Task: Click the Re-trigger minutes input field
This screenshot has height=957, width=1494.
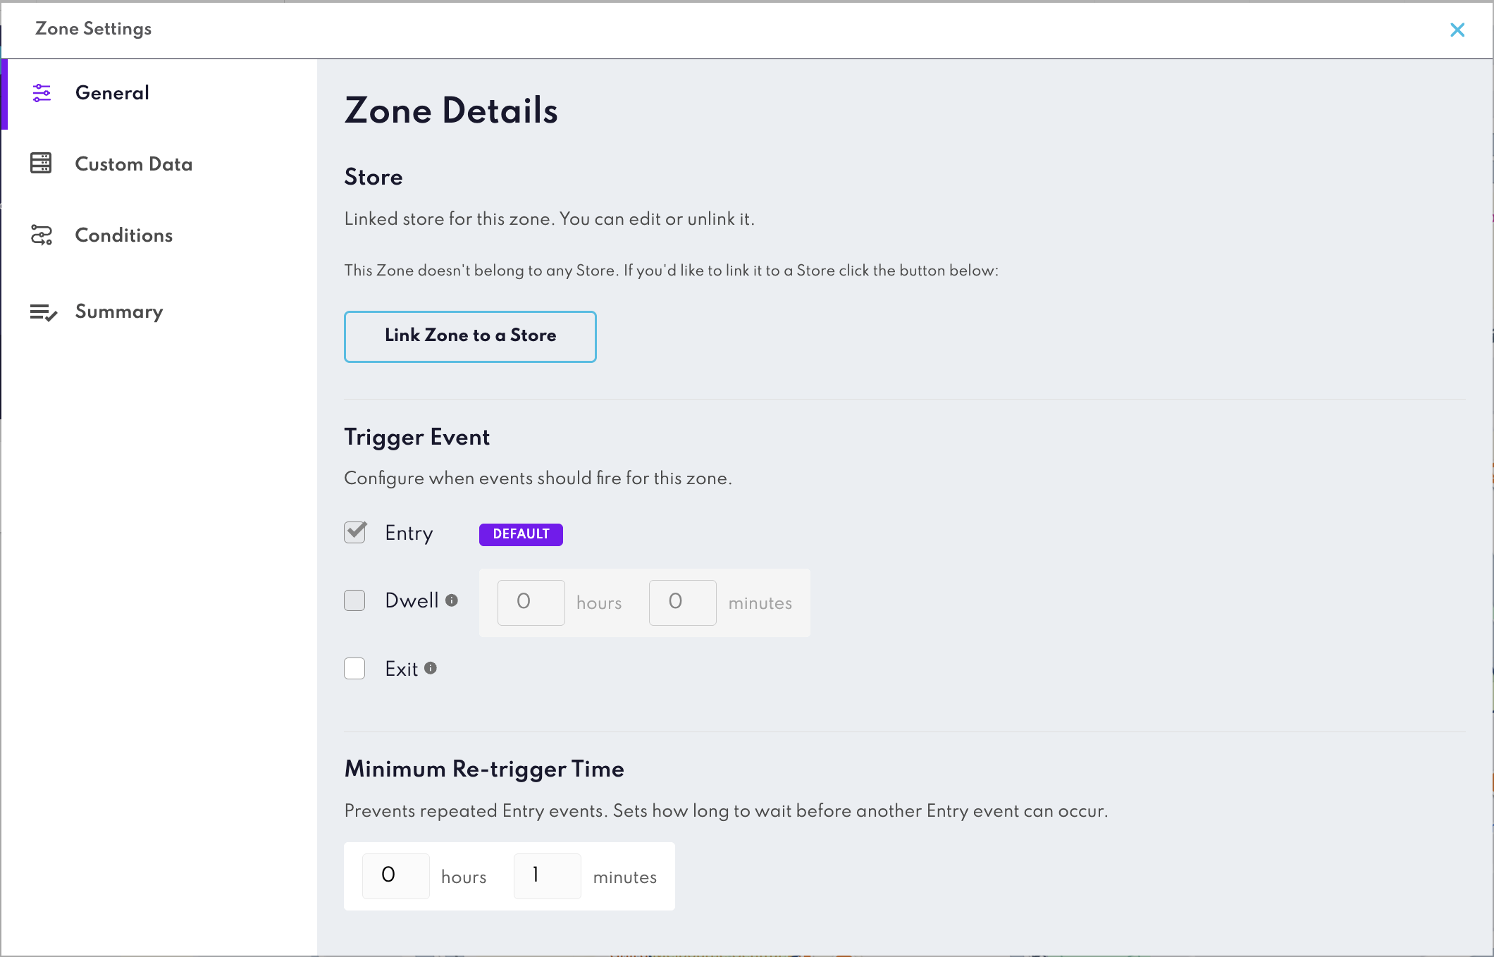Action: (547, 876)
